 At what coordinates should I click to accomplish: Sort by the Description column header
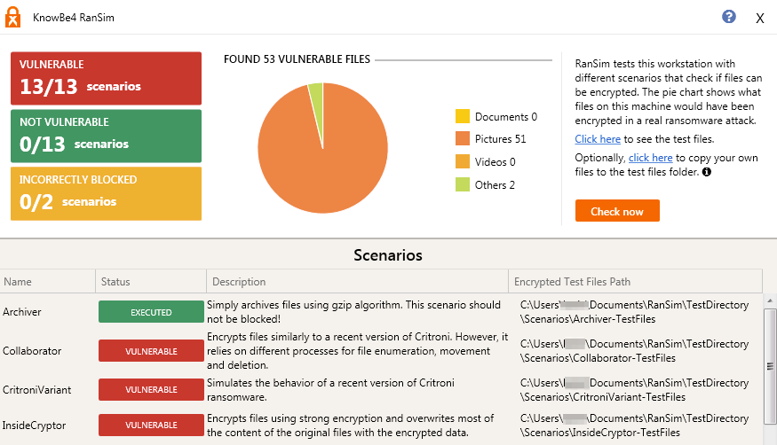coord(357,281)
